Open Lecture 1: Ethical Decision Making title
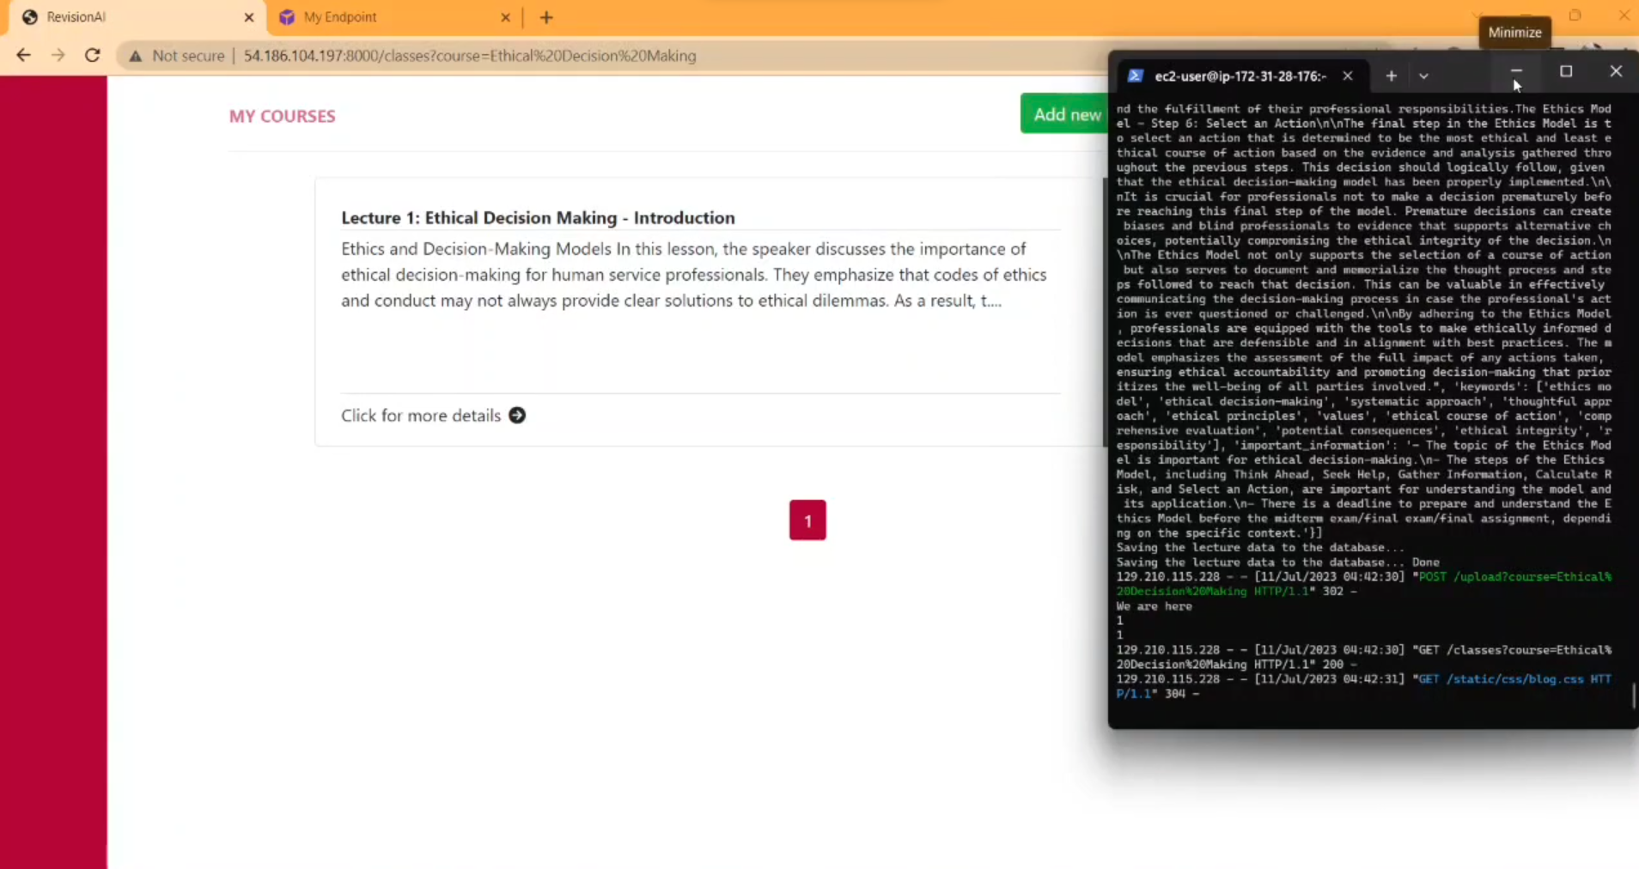This screenshot has height=869, width=1639. 538,218
